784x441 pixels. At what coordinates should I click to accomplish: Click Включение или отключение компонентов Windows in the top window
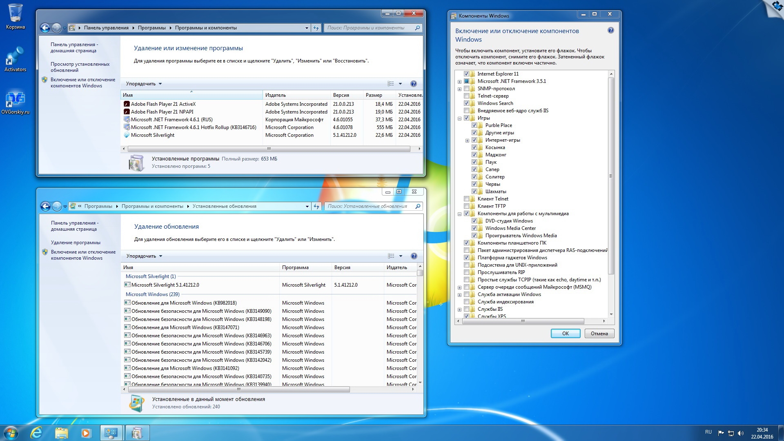[x=83, y=82]
